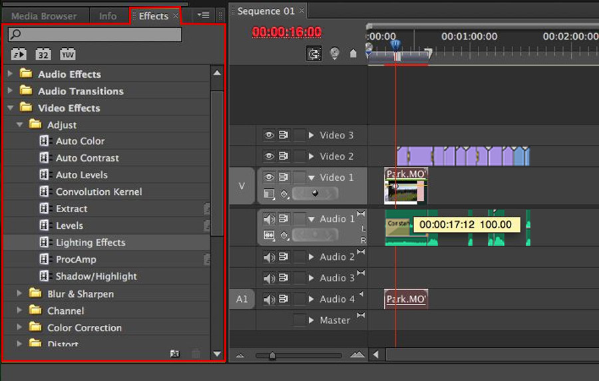599x381 pixels.
Task: Collapse the Adjust folder
Action: 19,124
